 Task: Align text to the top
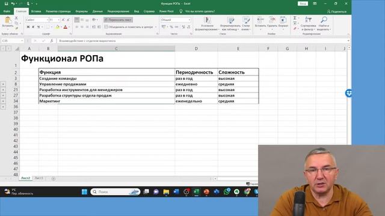[x=76, y=20]
